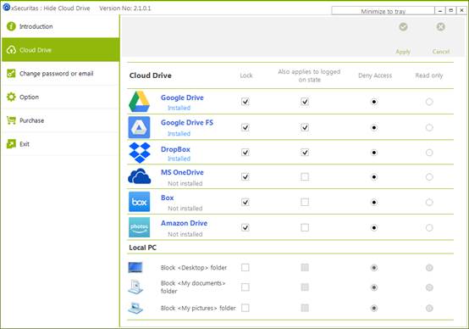
Task: Select Read only for DropBox
Action: (x=429, y=153)
